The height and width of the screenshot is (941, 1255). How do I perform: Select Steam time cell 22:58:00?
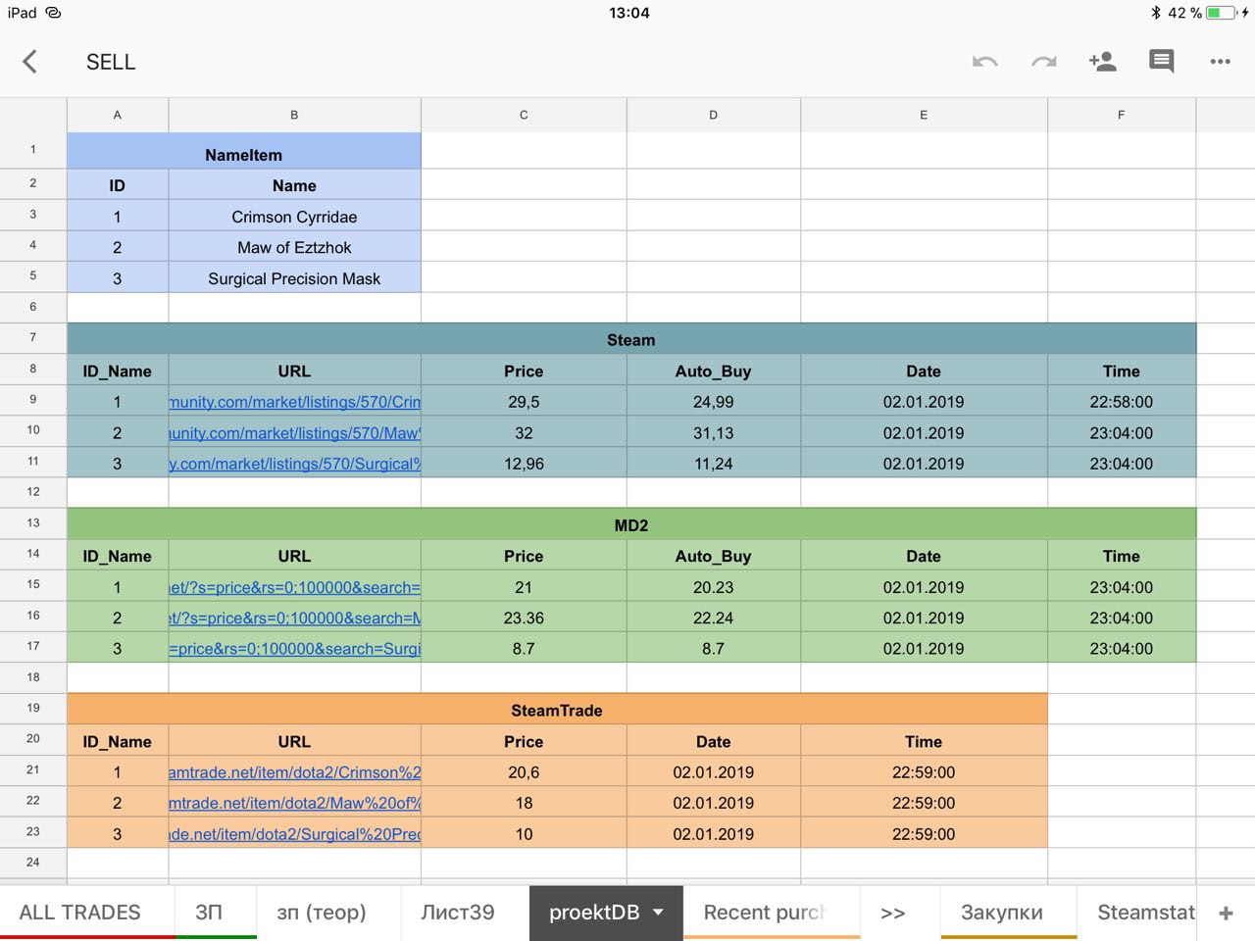click(x=1122, y=402)
